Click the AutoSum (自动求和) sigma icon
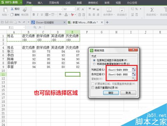The height and width of the screenshot is (126, 167). (x=152, y=10)
